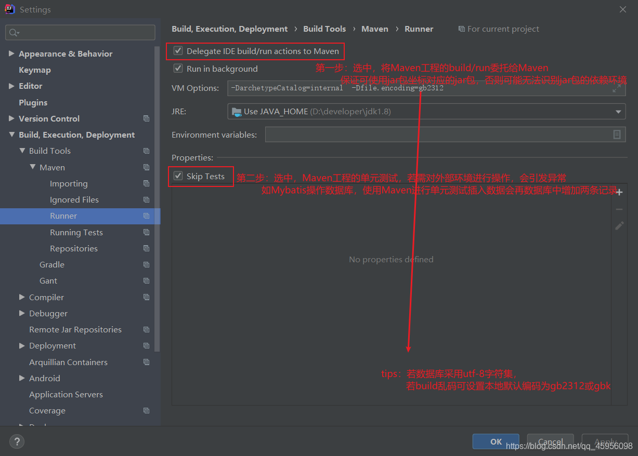Screen dimensions: 638x456
Task: Click the search magnifier icon in settings
Action: tap(13, 33)
